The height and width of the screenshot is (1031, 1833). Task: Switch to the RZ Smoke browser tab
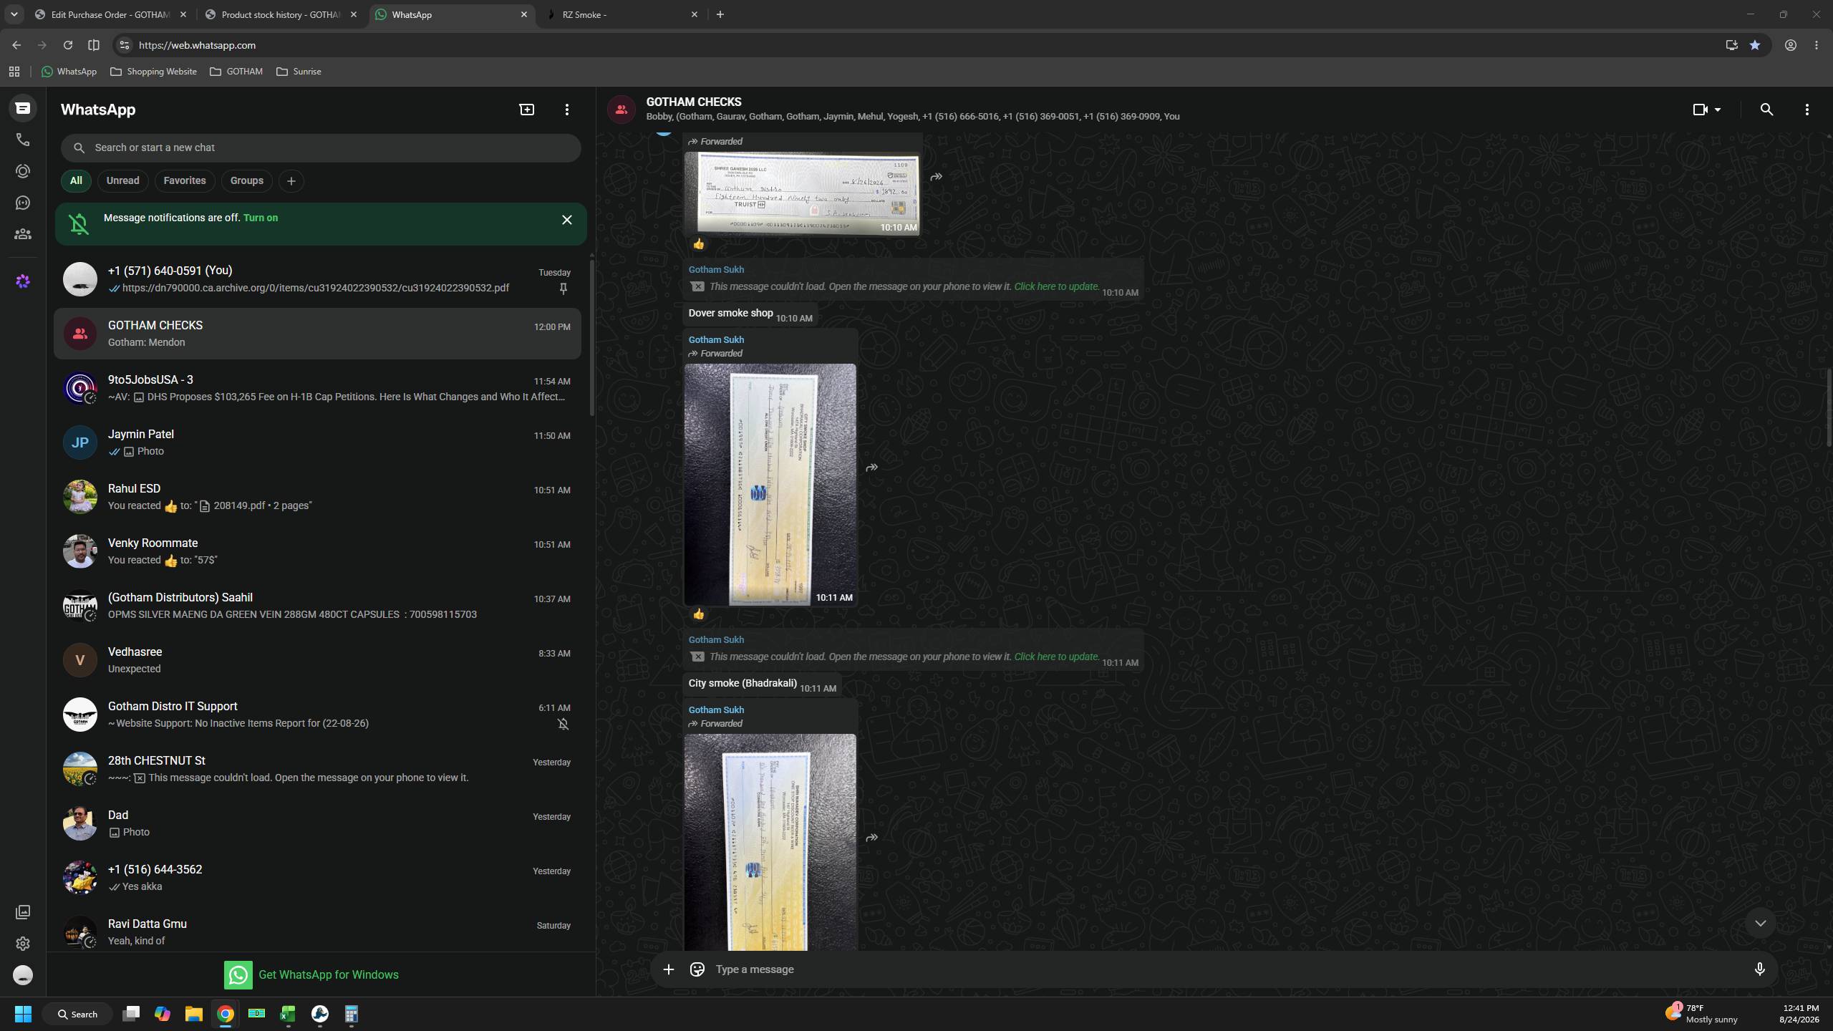pyautogui.click(x=622, y=14)
